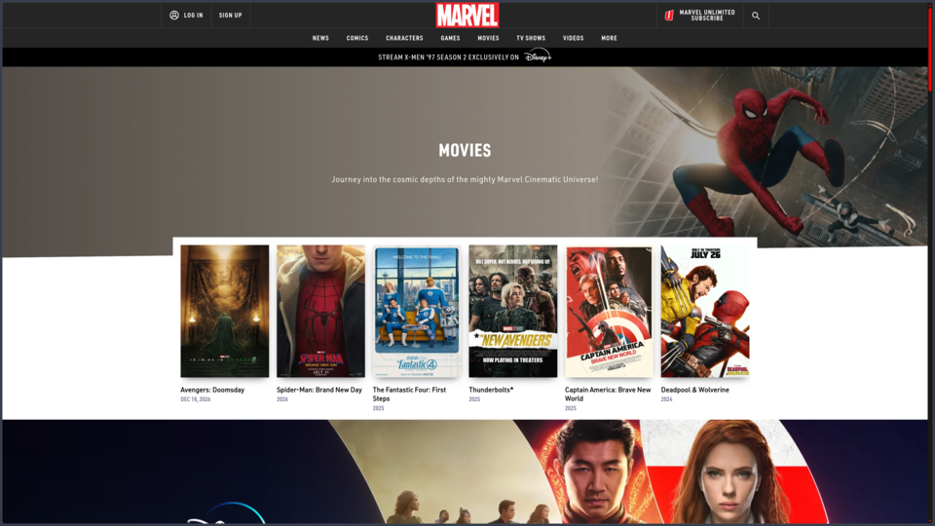Image resolution: width=935 pixels, height=526 pixels.
Task: Click the user profile icon beside Log In
Action: 174,15
